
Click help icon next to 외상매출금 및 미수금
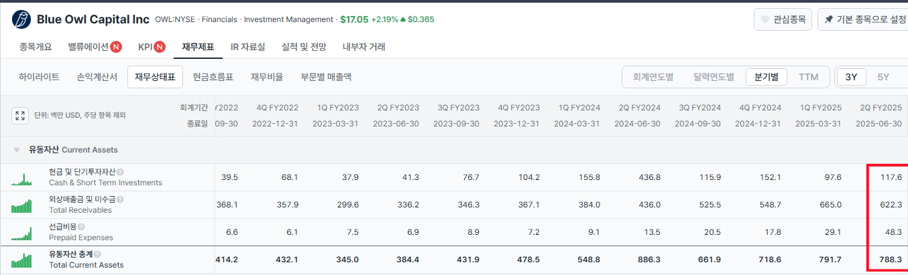120,199
